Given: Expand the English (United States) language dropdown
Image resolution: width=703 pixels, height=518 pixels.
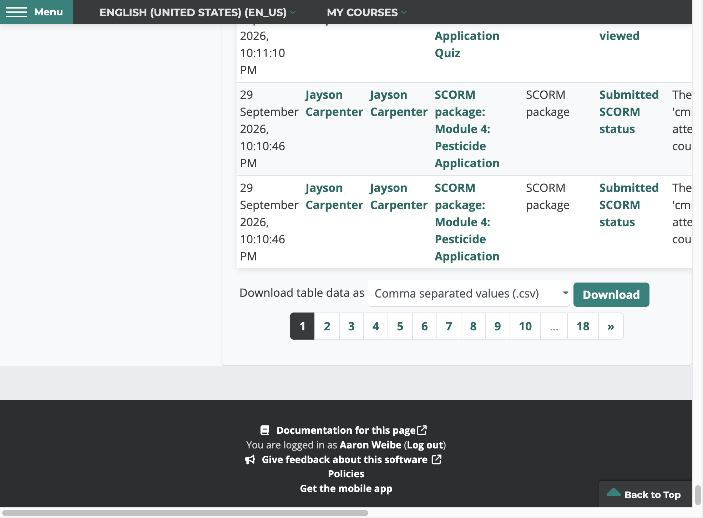Looking at the screenshot, I should click(198, 12).
